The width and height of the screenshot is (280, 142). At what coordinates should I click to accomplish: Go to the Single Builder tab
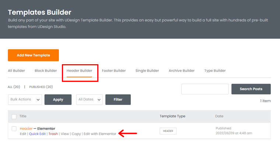pos(147,71)
